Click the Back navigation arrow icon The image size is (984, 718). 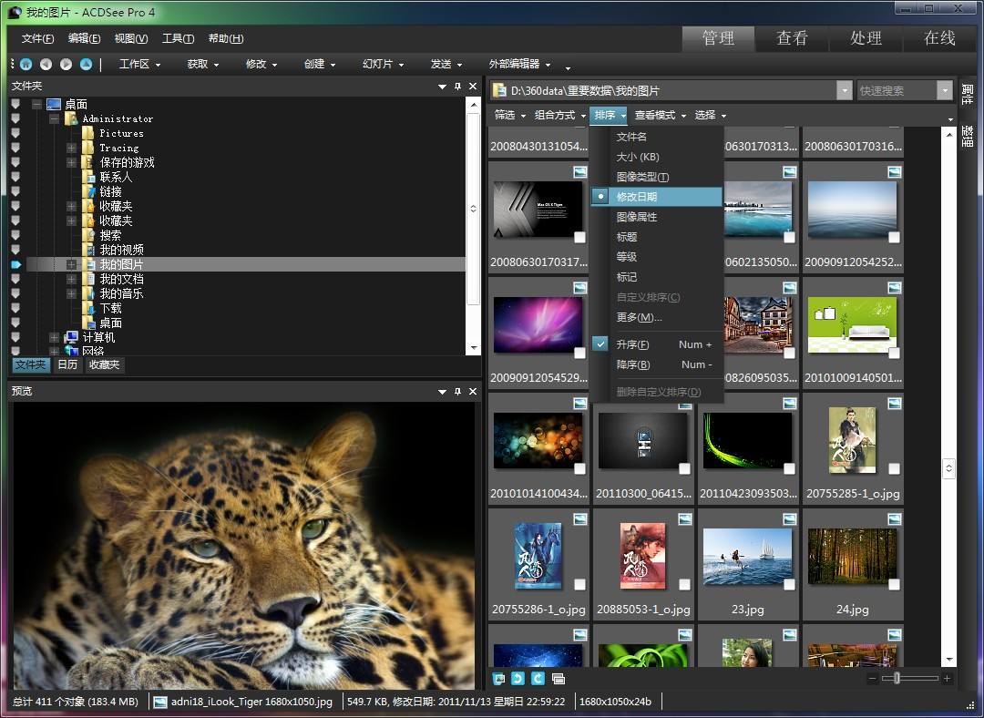tap(46, 64)
